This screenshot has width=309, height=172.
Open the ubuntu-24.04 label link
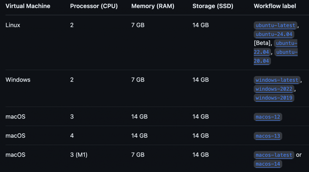[x=274, y=34]
